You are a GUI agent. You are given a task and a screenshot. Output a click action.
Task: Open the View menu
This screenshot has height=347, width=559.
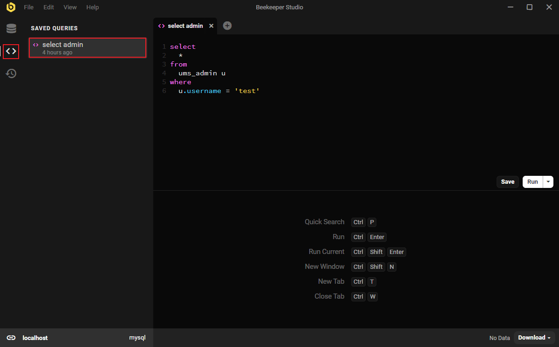click(70, 7)
